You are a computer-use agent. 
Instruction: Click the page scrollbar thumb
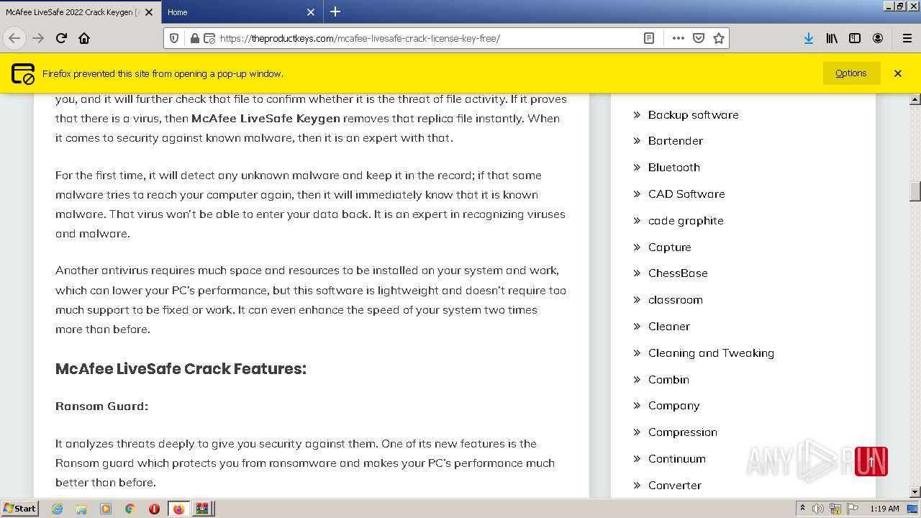click(x=915, y=191)
